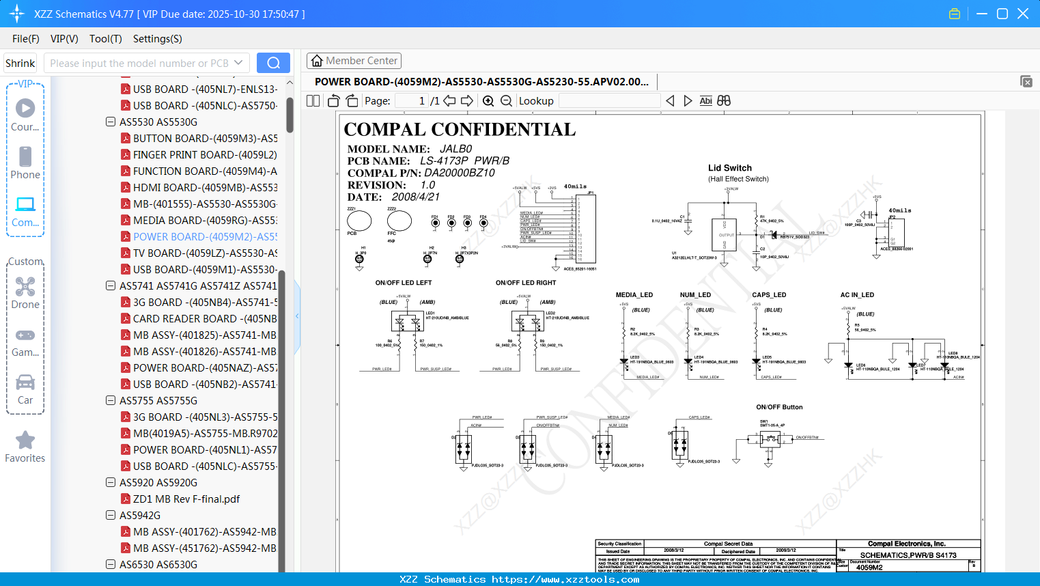
Task: Toggle the Abi whole-word match icon
Action: [x=706, y=100]
